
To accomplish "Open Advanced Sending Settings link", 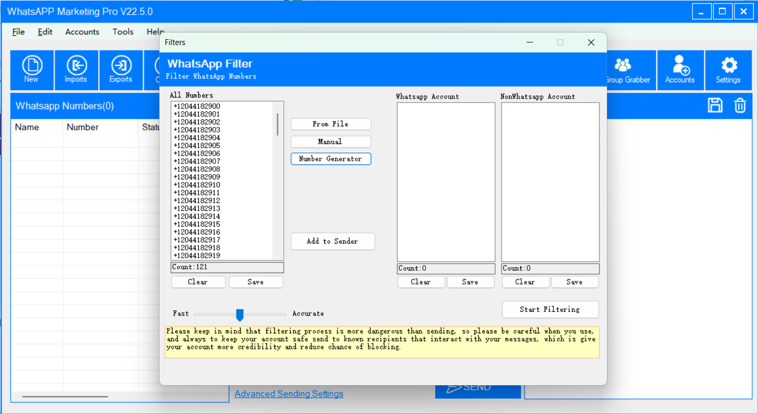I will click(289, 394).
